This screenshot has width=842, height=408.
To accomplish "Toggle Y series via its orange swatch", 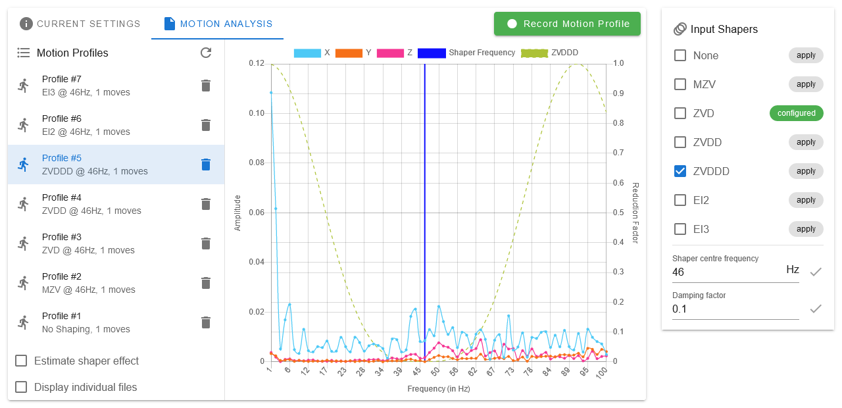I will point(349,53).
